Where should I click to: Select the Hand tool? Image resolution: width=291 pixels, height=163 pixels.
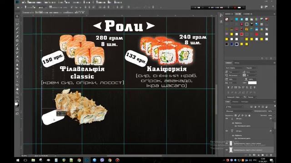17,89
